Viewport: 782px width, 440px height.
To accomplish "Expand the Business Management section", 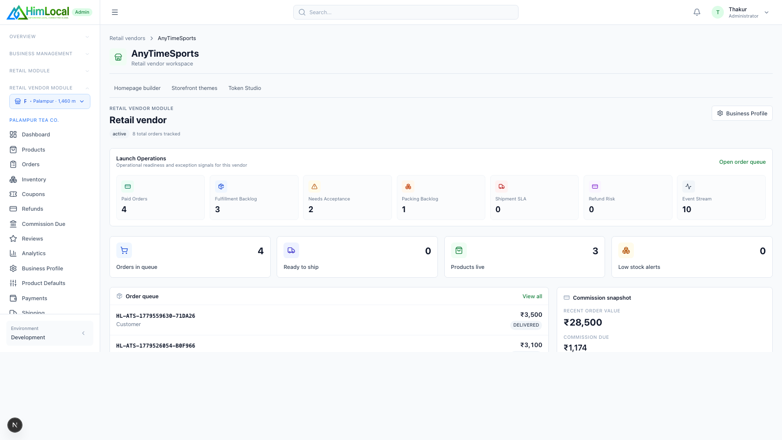I will tap(50, 54).
